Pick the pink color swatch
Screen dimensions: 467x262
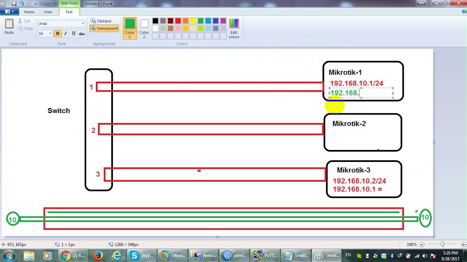point(178,28)
